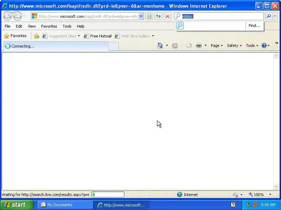This screenshot has height=210, width=281.
Task: Open the View menu
Action: 32,26
